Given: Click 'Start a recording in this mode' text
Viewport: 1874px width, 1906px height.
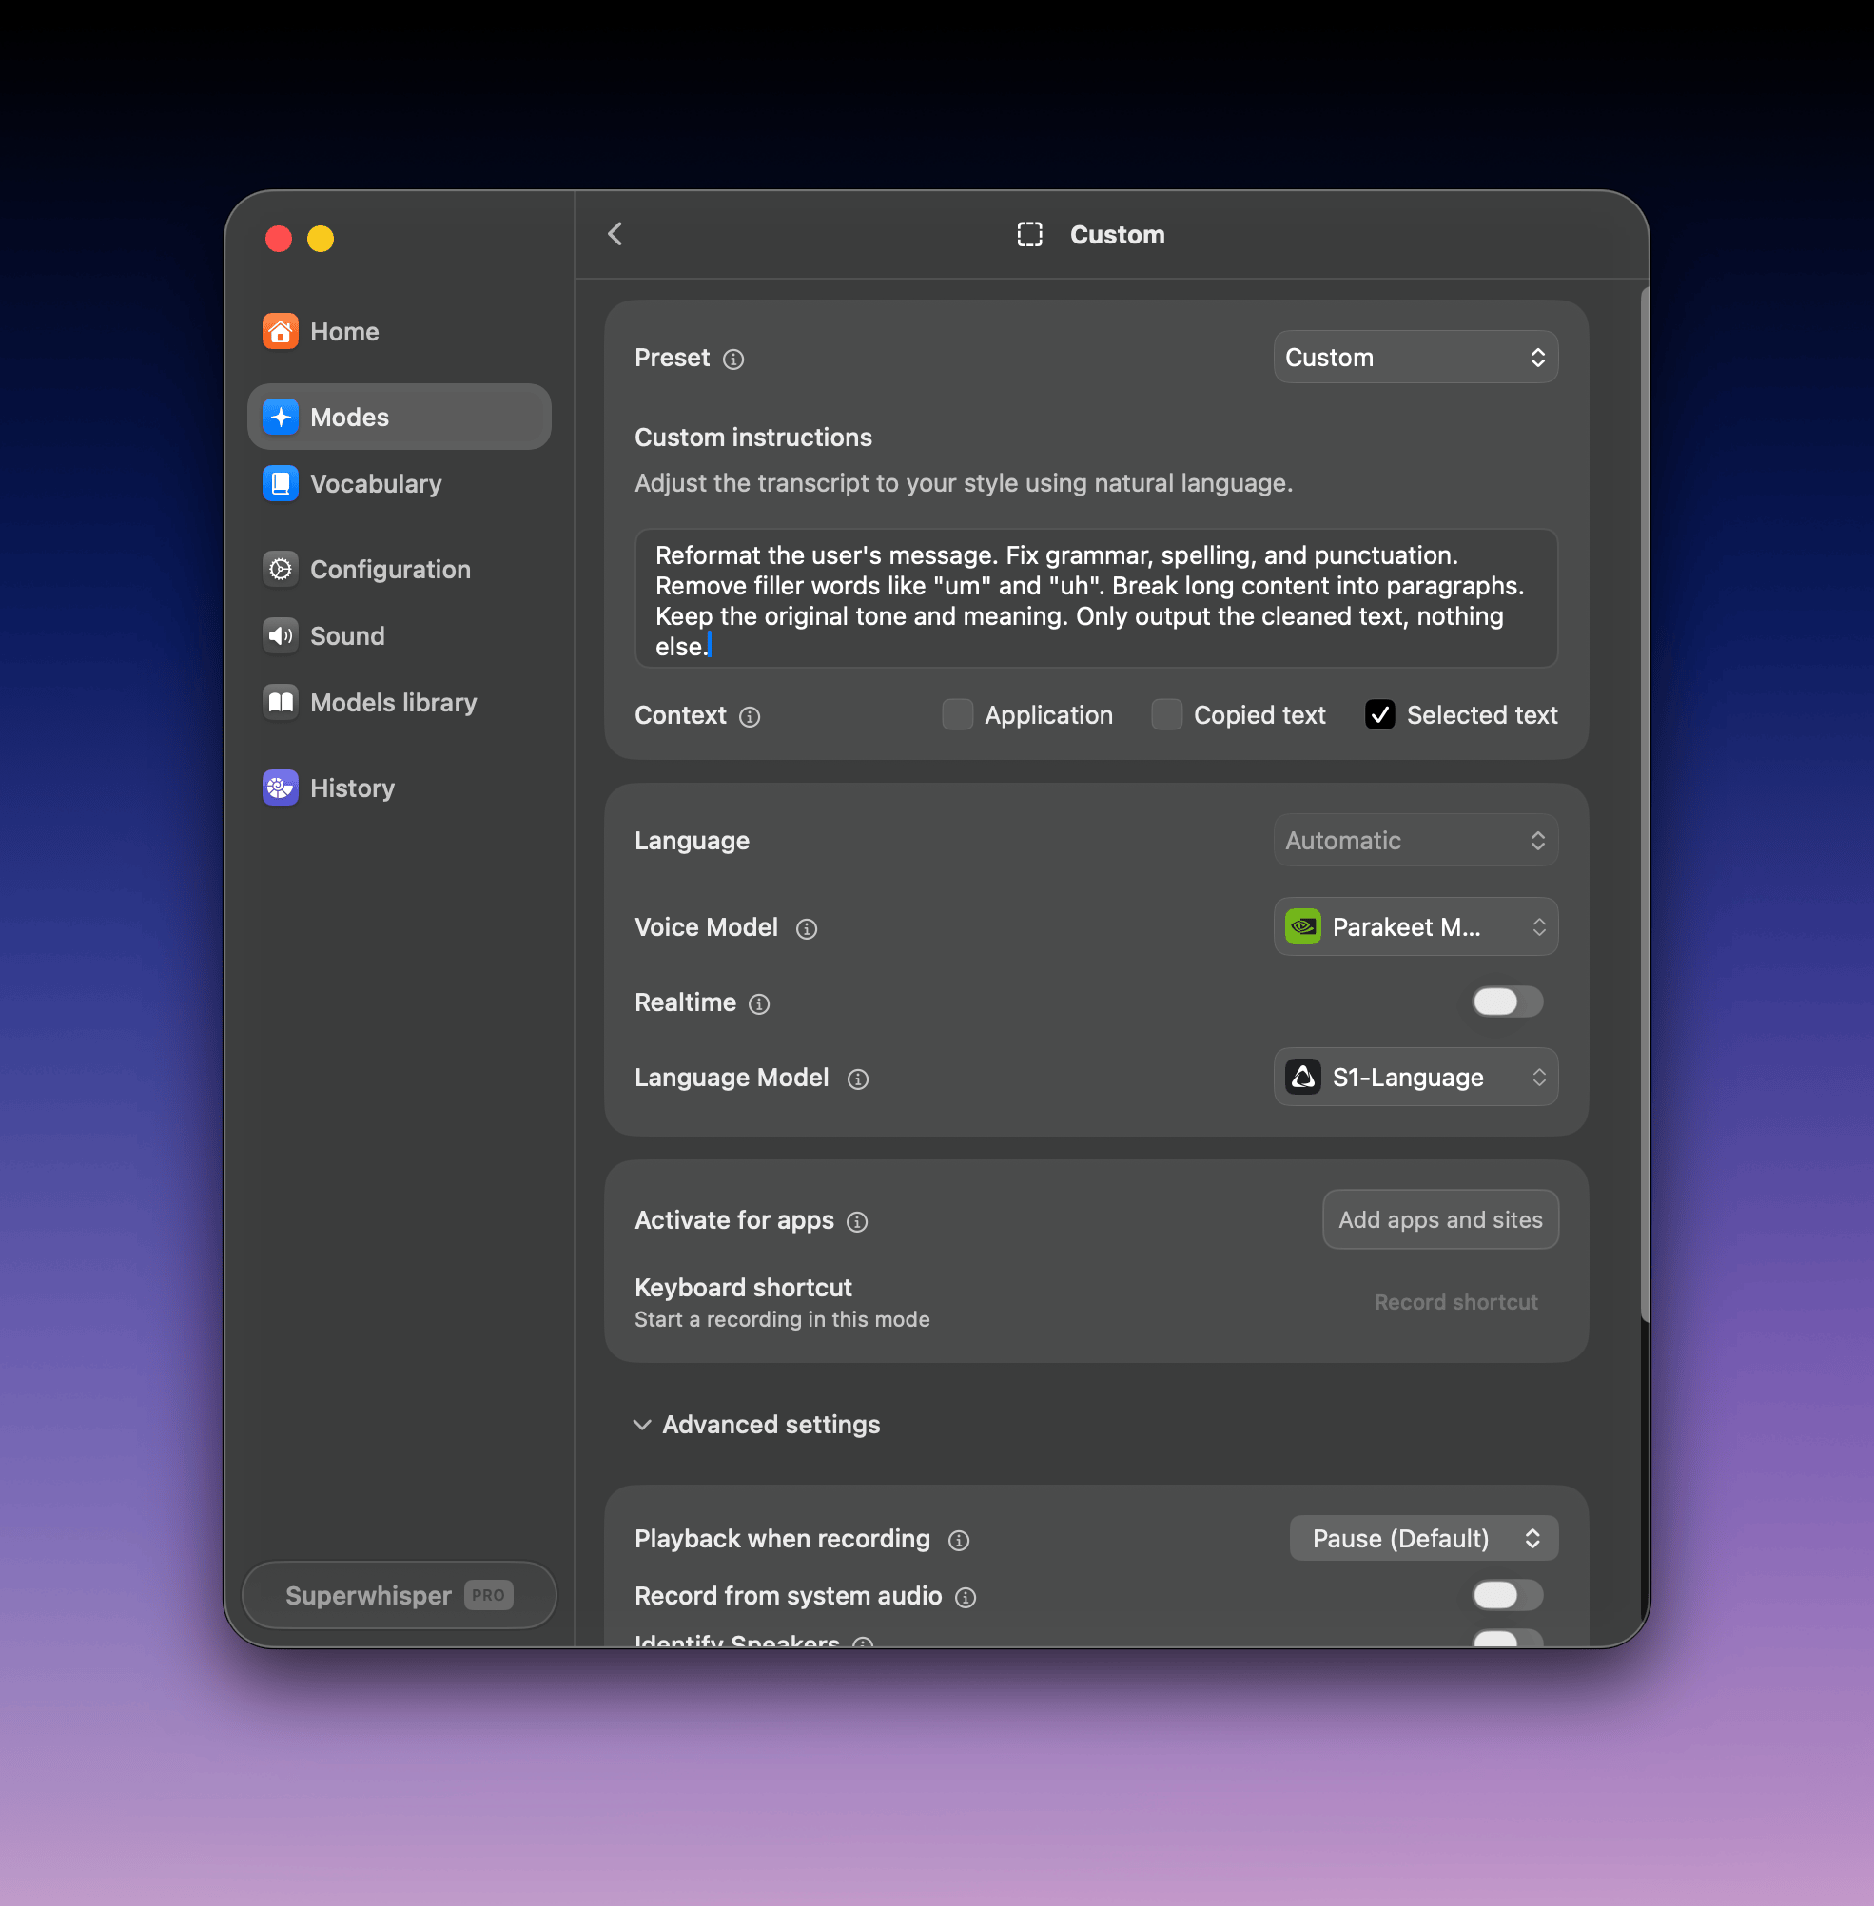Looking at the screenshot, I should pyautogui.click(x=782, y=1319).
